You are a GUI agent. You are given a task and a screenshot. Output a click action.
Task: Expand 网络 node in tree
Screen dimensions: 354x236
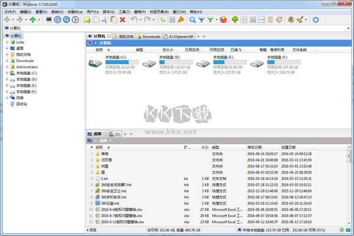coord(7,98)
